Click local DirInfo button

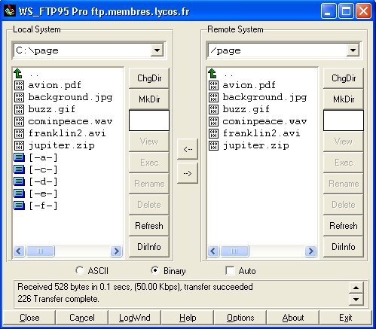149,247
